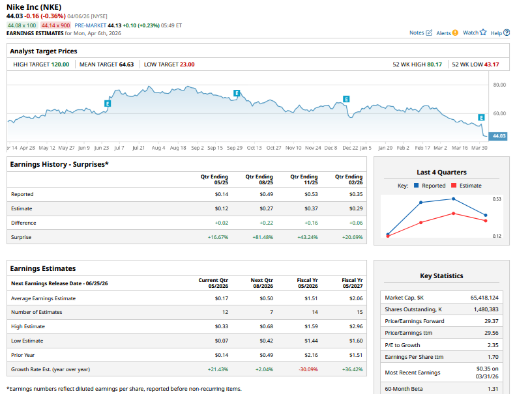Click the earnings marker near Mar 30
The height and width of the screenshot is (394, 515).
pos(481,117)
